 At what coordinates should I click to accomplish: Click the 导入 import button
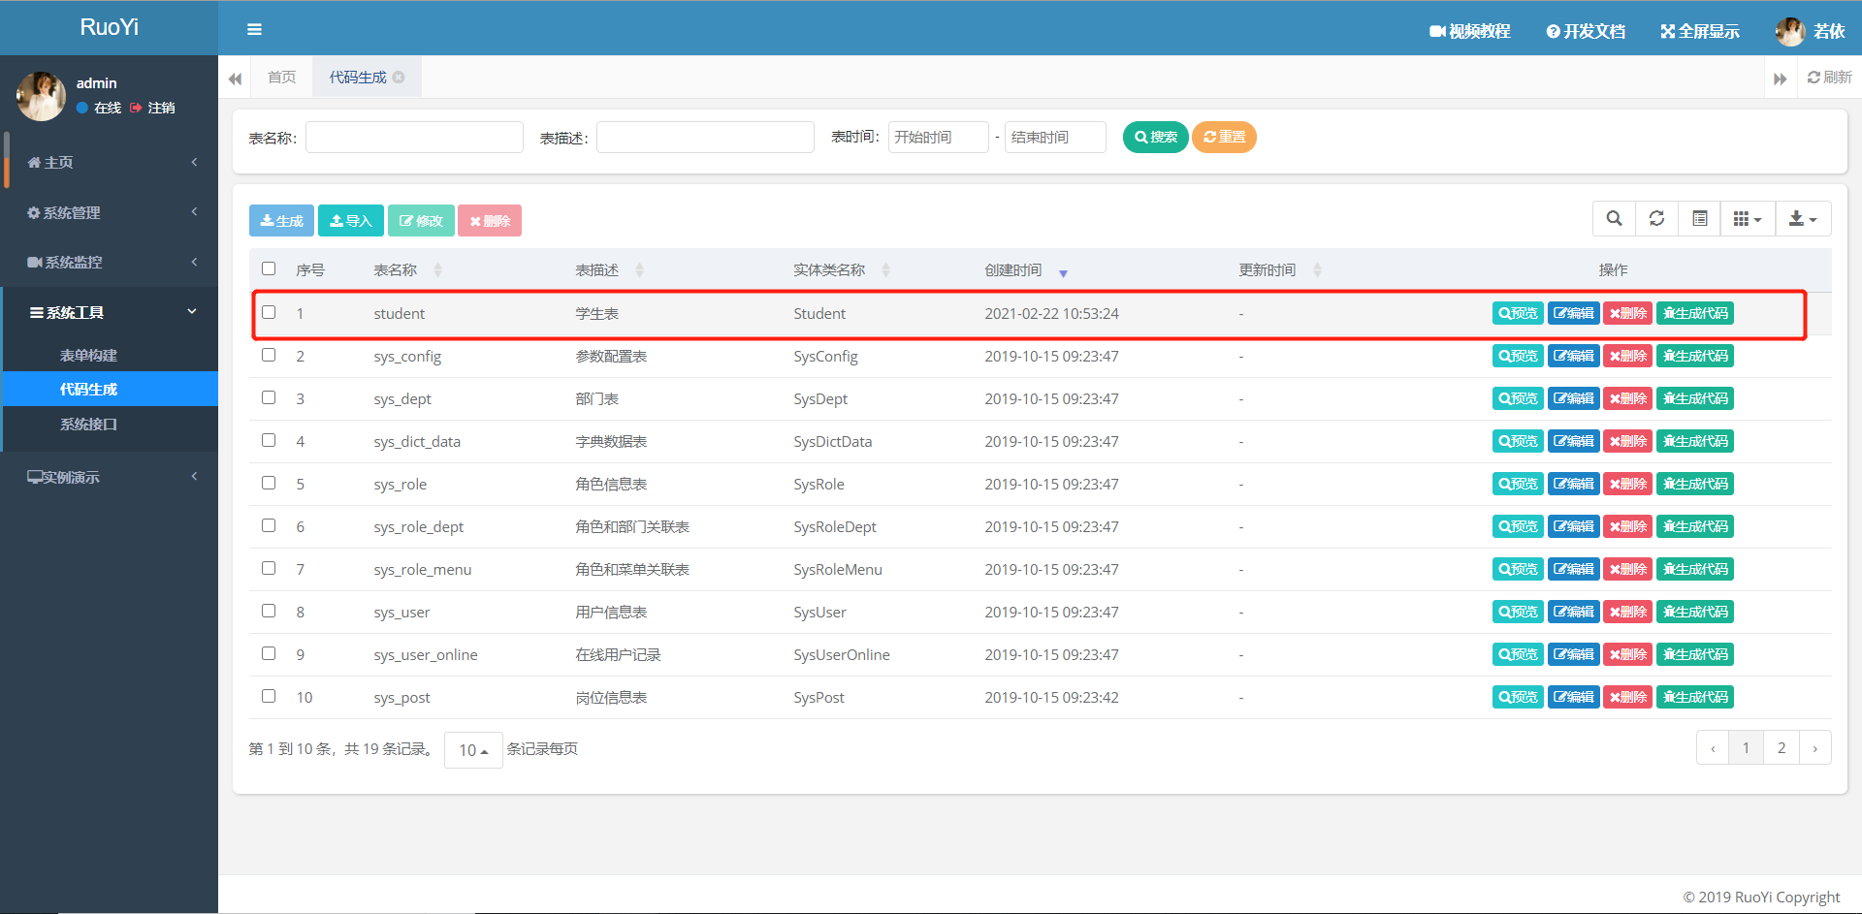click(x=351, y=221)
